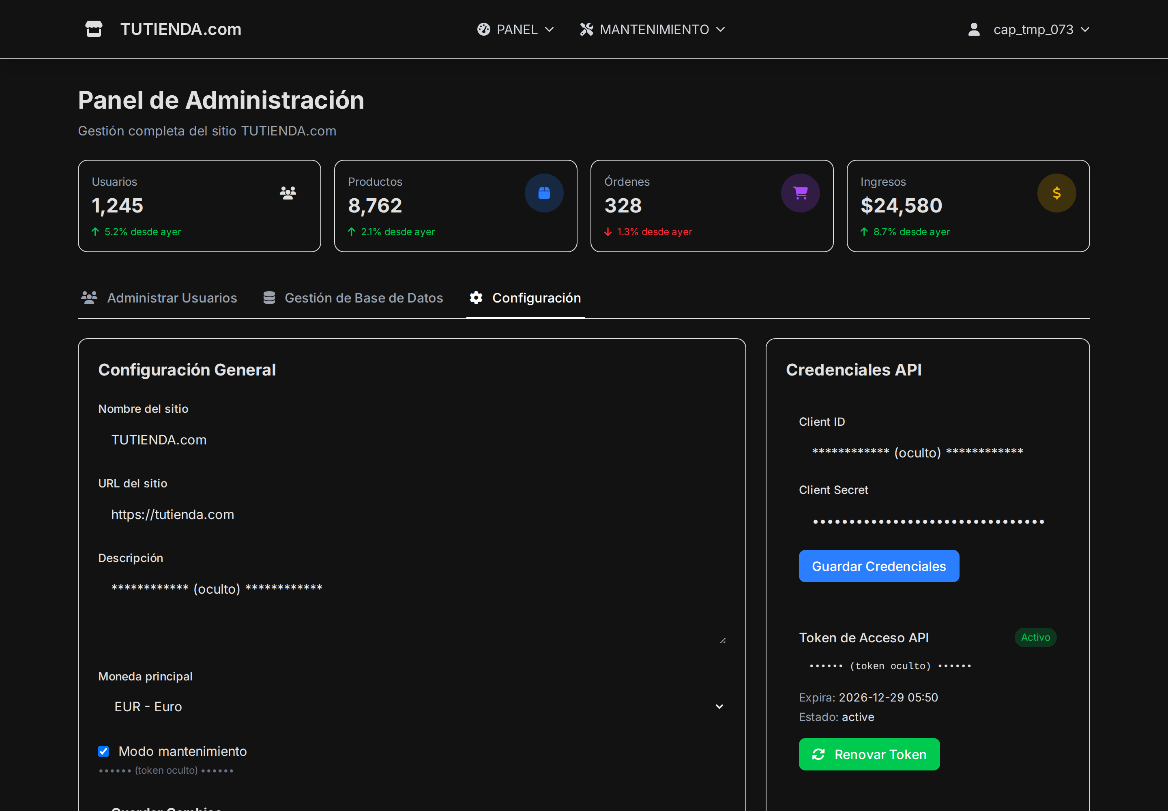Viewport: 1168px width, 811px height.
Task: Click the Ingresos $24,580 value
Action: click(901, 206)
